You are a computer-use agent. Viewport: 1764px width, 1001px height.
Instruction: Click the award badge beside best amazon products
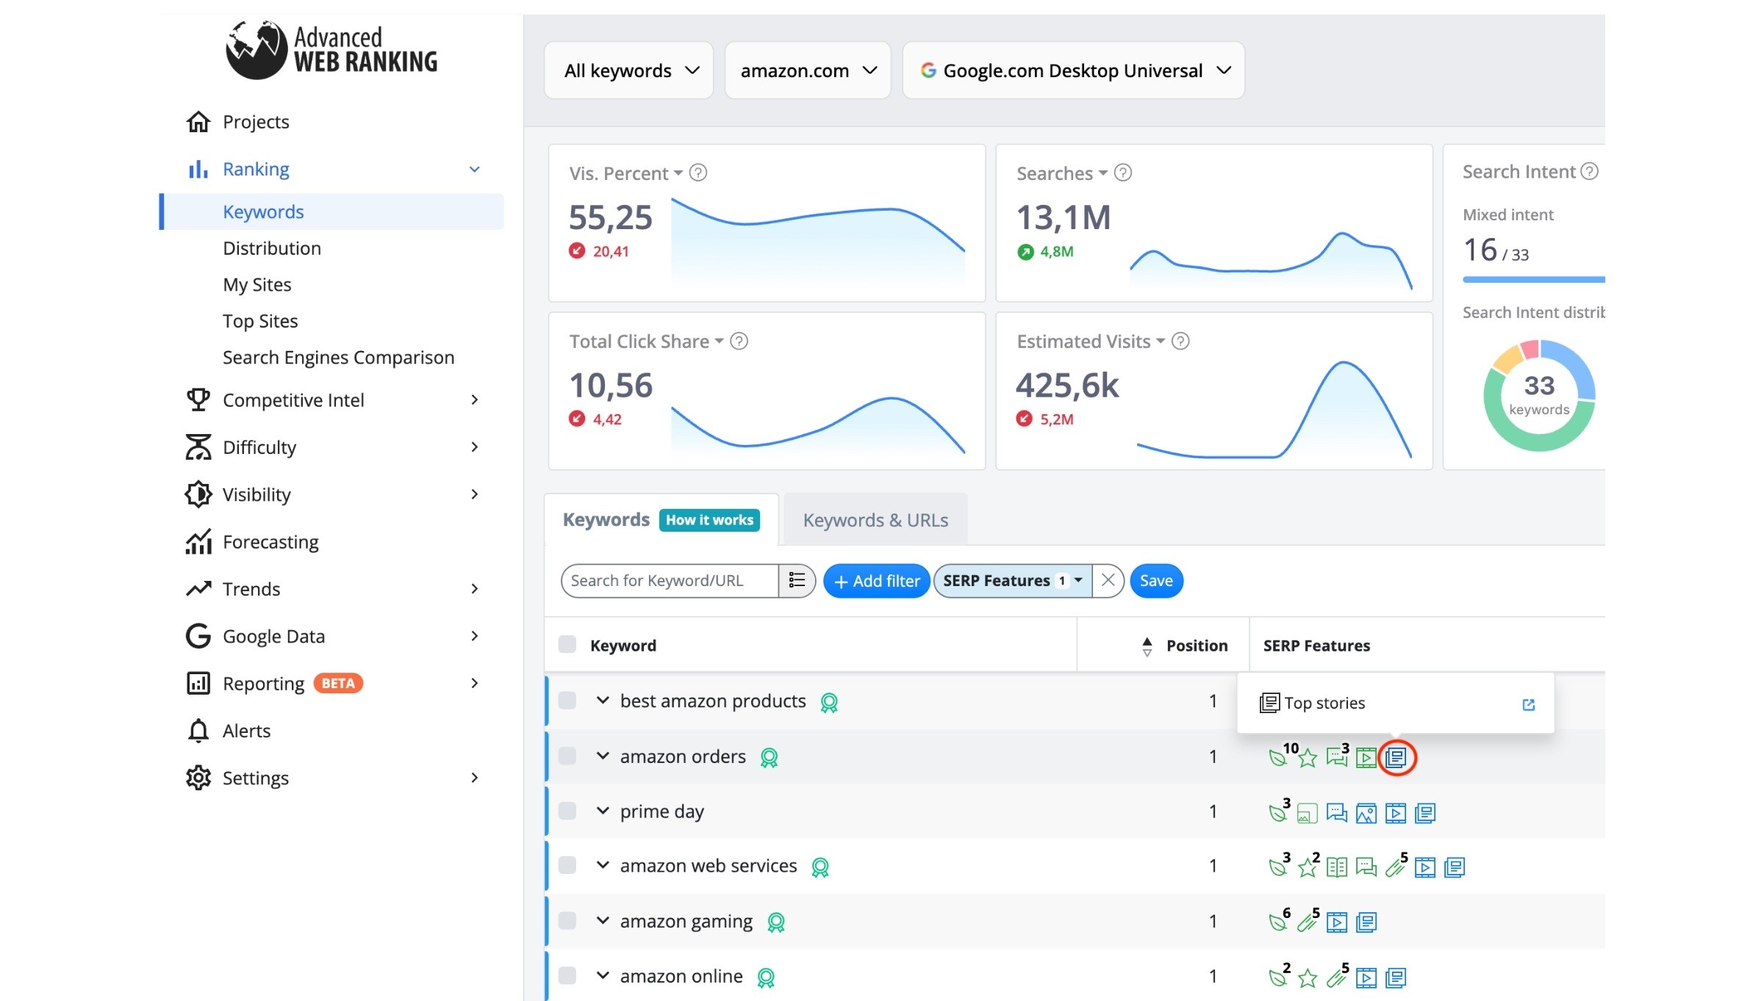(x=829, y=703)
